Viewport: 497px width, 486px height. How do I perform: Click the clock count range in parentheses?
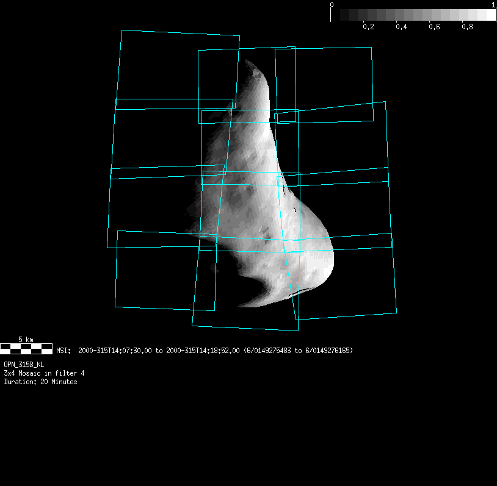pos(298,351)
